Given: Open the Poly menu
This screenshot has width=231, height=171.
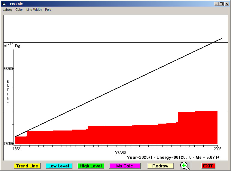Looking at the screenshot, I should (48, 10).
